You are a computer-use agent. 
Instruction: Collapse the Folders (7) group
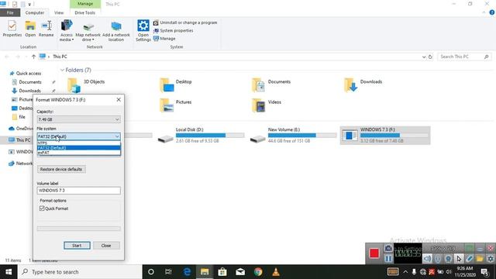pyautogui.click(x=62, y=70)
